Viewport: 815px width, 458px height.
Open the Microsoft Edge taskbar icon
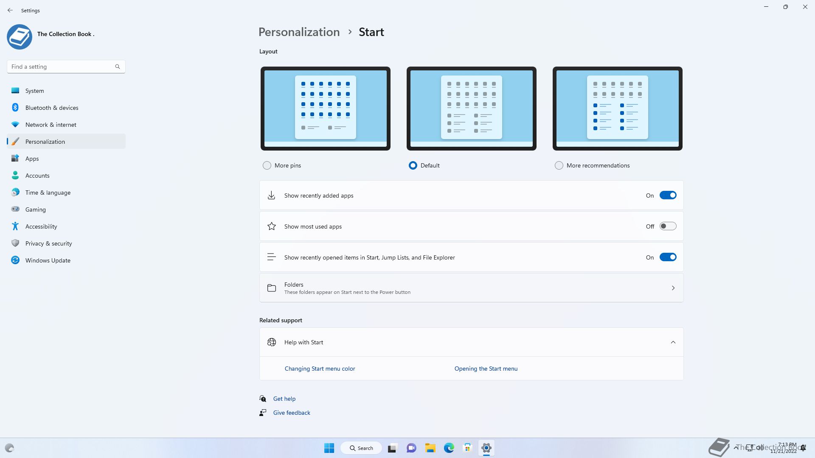pyautogui.click(x=449, y=448)
